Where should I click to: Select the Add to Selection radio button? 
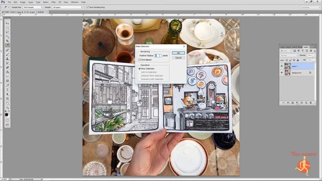[140, 72]
